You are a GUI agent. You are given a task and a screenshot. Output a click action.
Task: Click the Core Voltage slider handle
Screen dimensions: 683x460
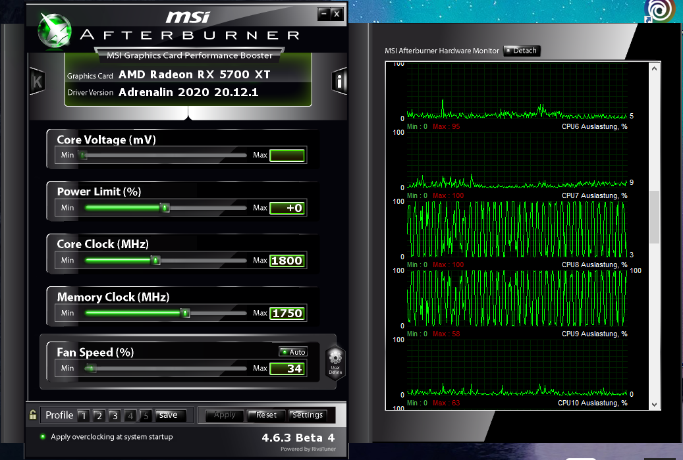[x=83, y=155]
